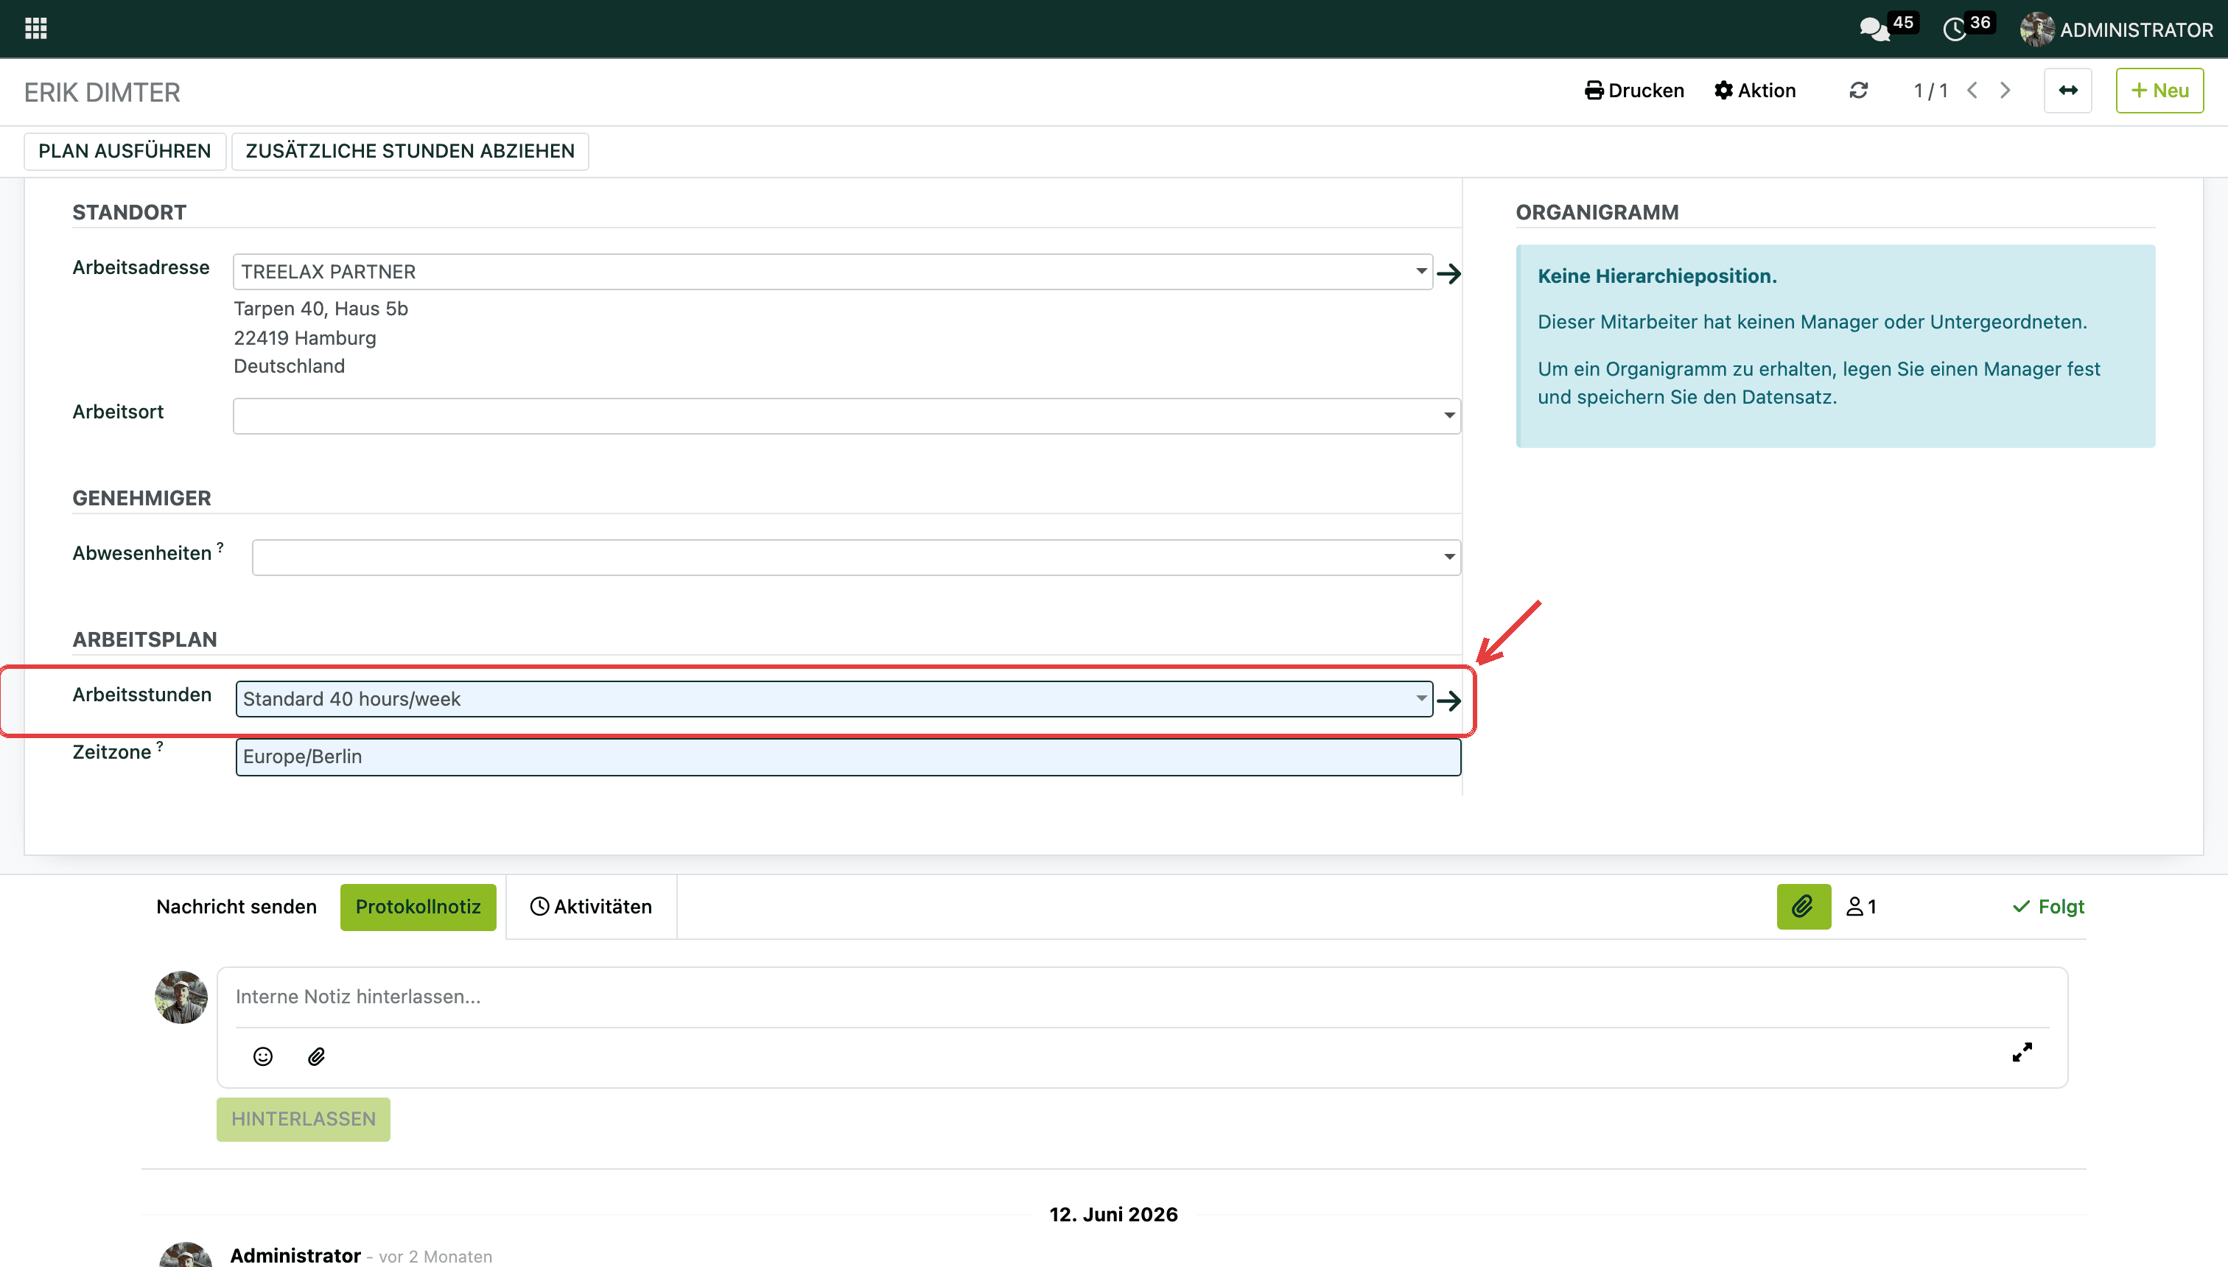Click the double-arrow form width toggle
Image resolution: width=2228 pixels, height=1267 pixels.
tap(2068, 91)
